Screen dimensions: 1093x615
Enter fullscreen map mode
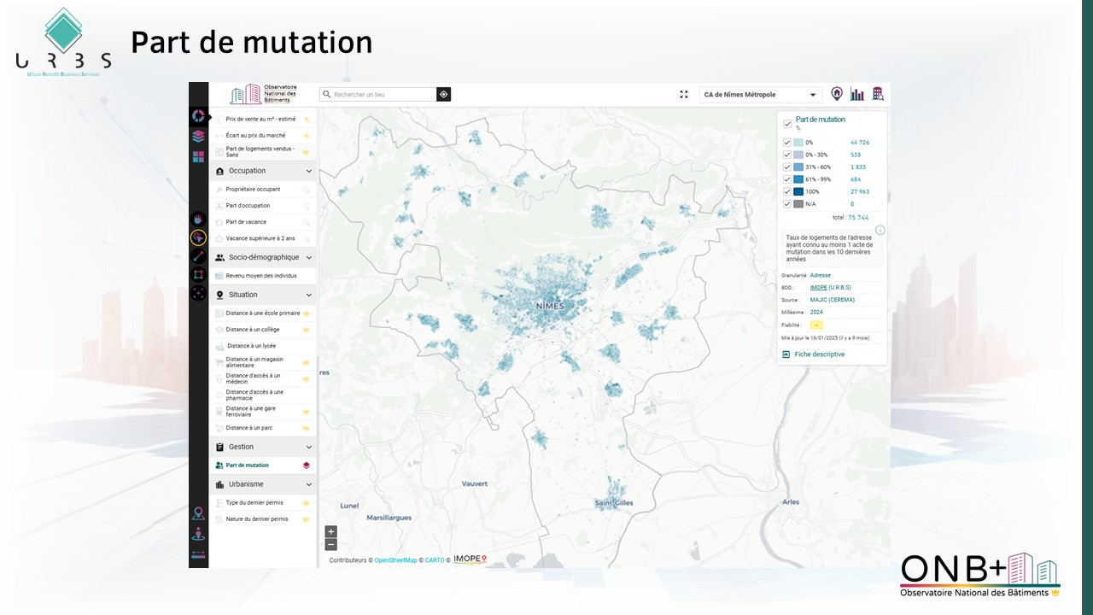pyautogui.click(x=684, y=95)
